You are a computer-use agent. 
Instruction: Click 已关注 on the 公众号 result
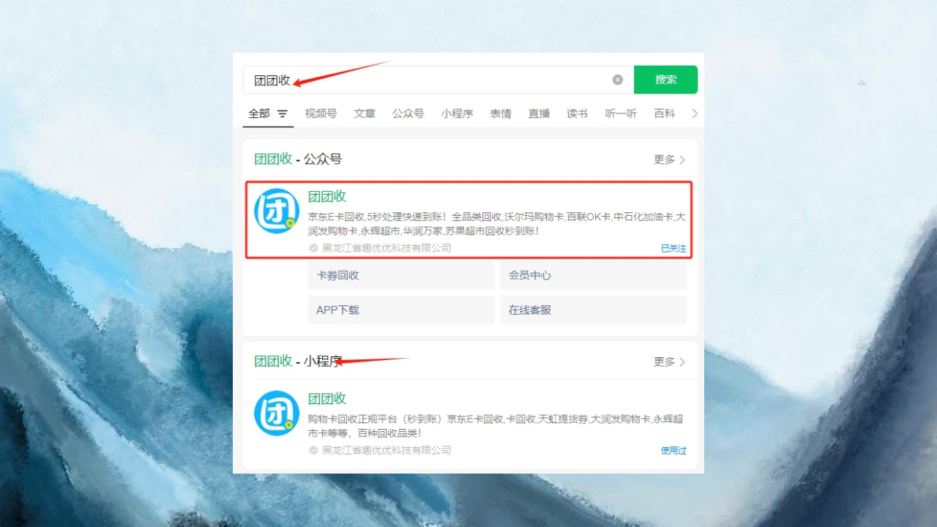673,248
